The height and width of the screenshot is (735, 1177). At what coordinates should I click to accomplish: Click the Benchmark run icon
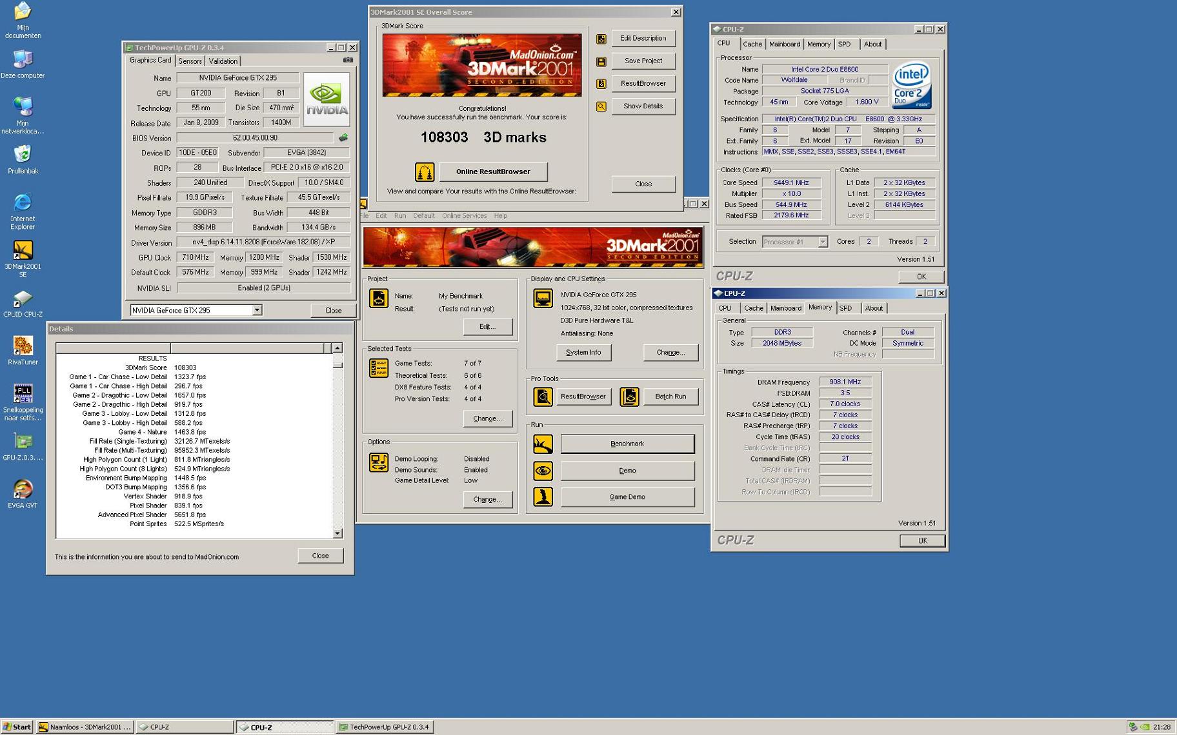click(543, 444)
